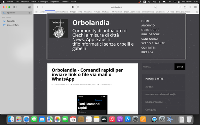
Task: Open Control Center in menu bar
Action: [179, 2]
